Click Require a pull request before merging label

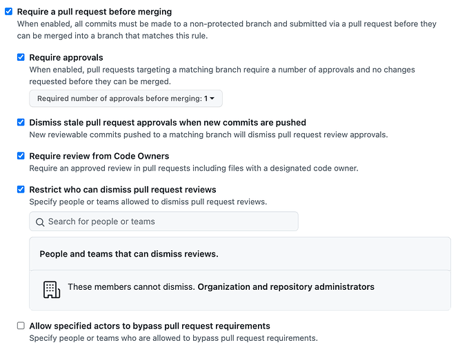tap(94, 12)
